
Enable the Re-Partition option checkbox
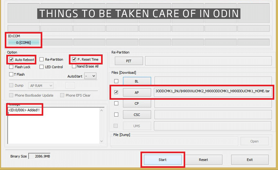(x=41, y=59)
